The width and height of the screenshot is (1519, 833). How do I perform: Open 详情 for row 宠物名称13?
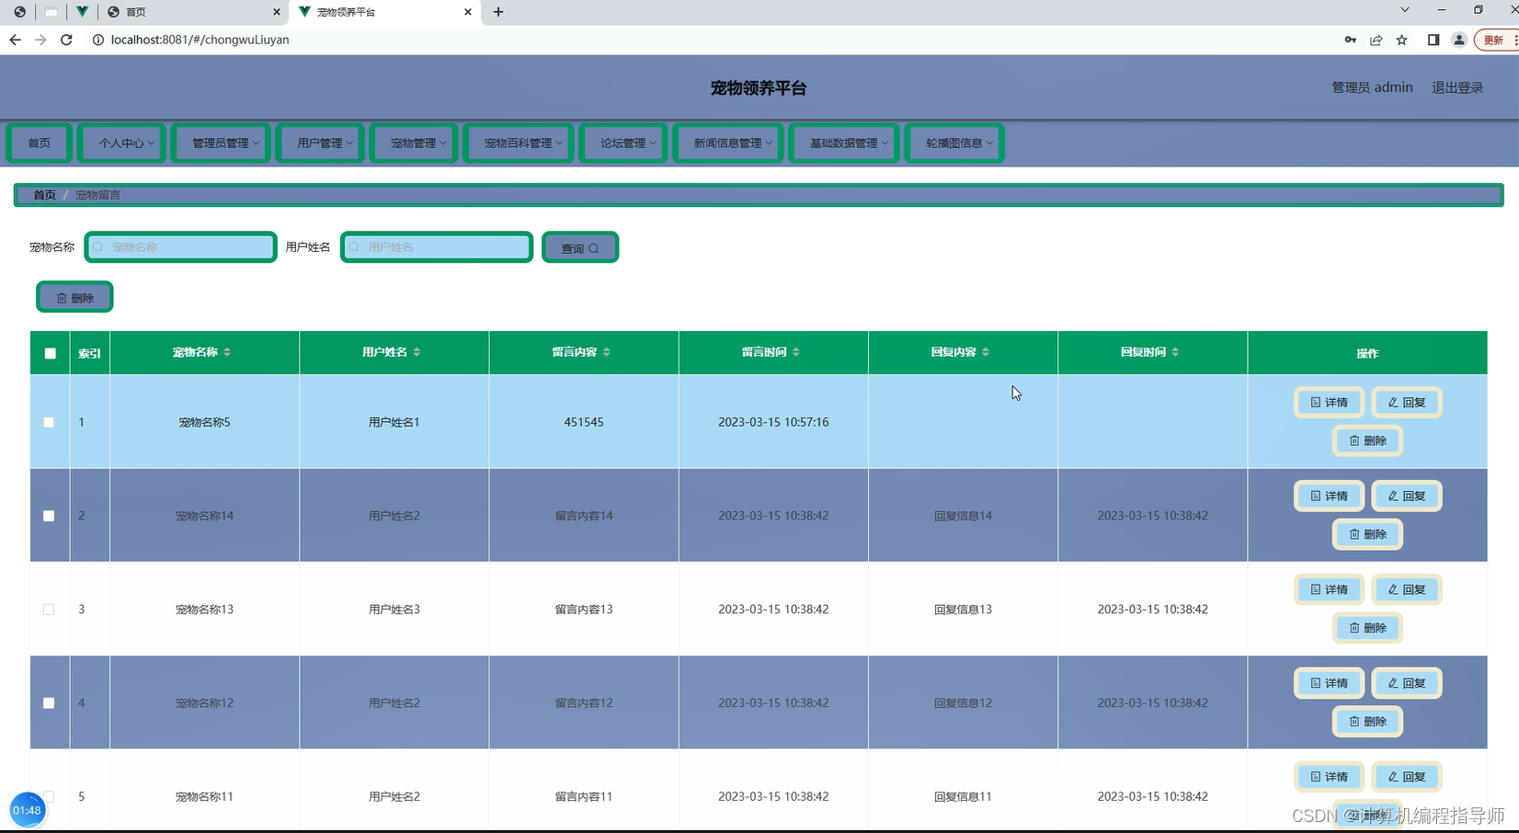[x=1330, y=590]
